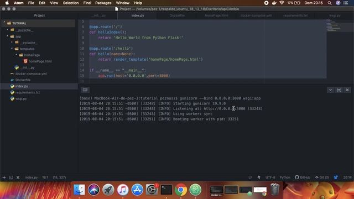Close all terminals with the X status icon
Image resolution: width=354 pixels, height=199 pixels.
(18, 177)
